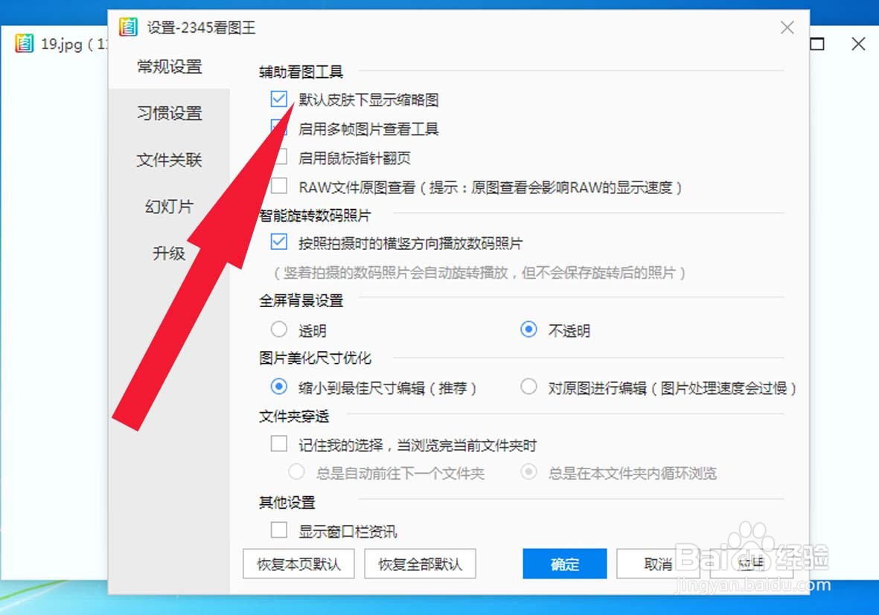This screenshot has width=879, height=615.
Task: Click the 确定 button
Action: coord(564,564)
